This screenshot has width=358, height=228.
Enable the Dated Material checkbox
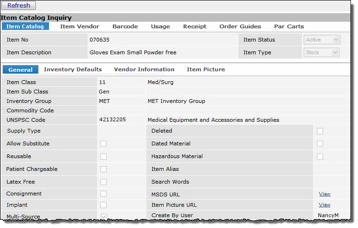pyautogui.click(x=320, y=144)
